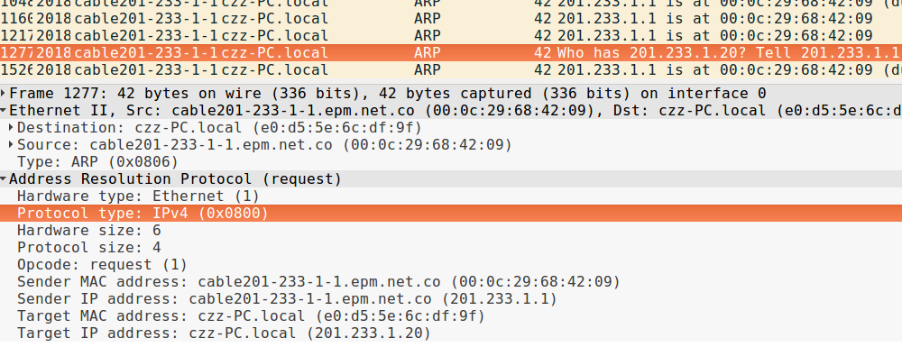Select packet 1277 Who has 201.233.1.20
Screen dimensions: 902x347
(x=451, y=53)
